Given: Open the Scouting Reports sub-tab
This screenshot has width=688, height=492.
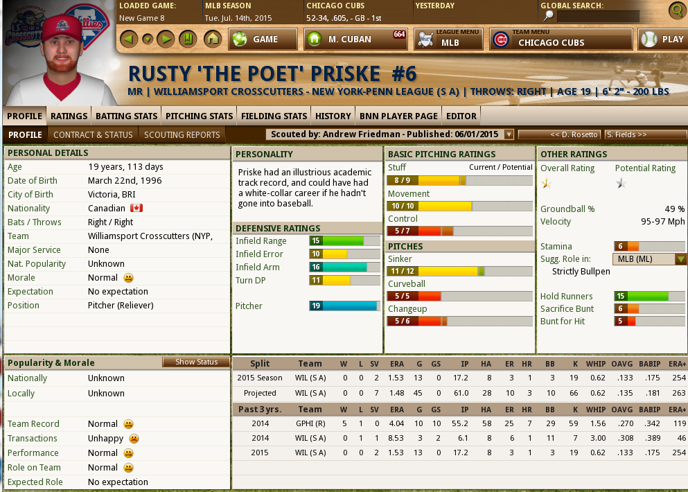Looking at the screenshot, I should tap(182, 134).
